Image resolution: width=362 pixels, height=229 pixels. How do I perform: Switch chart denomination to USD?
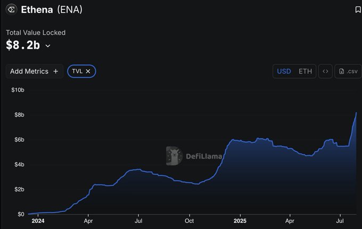tap(284, 71)
